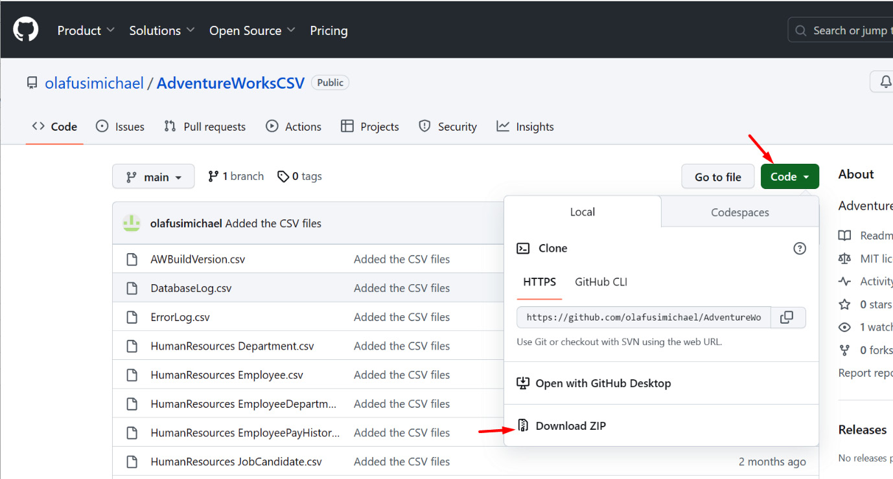
Task: Select the Local tab in Code dropdown
Action: (583, 212)
